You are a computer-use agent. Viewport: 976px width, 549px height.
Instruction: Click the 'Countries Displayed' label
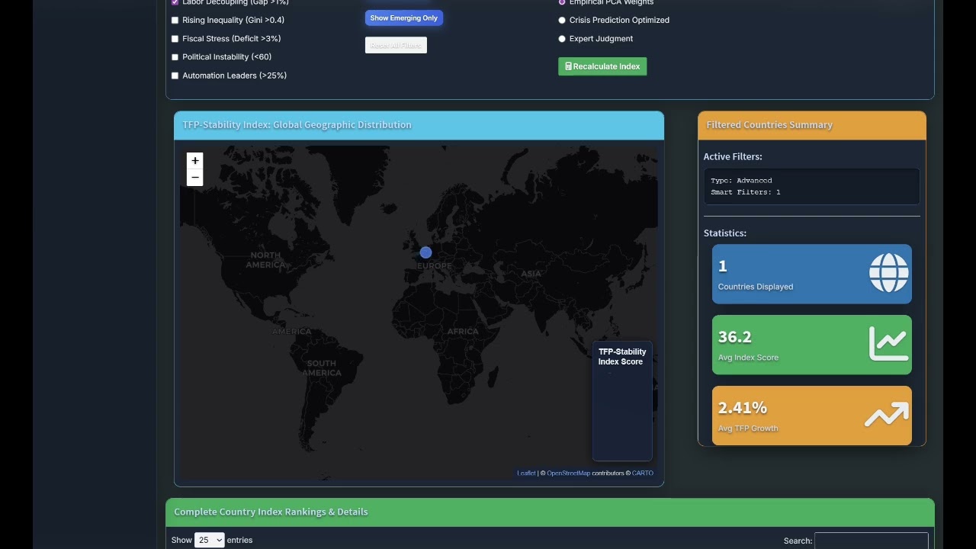(x=756, y=287)
